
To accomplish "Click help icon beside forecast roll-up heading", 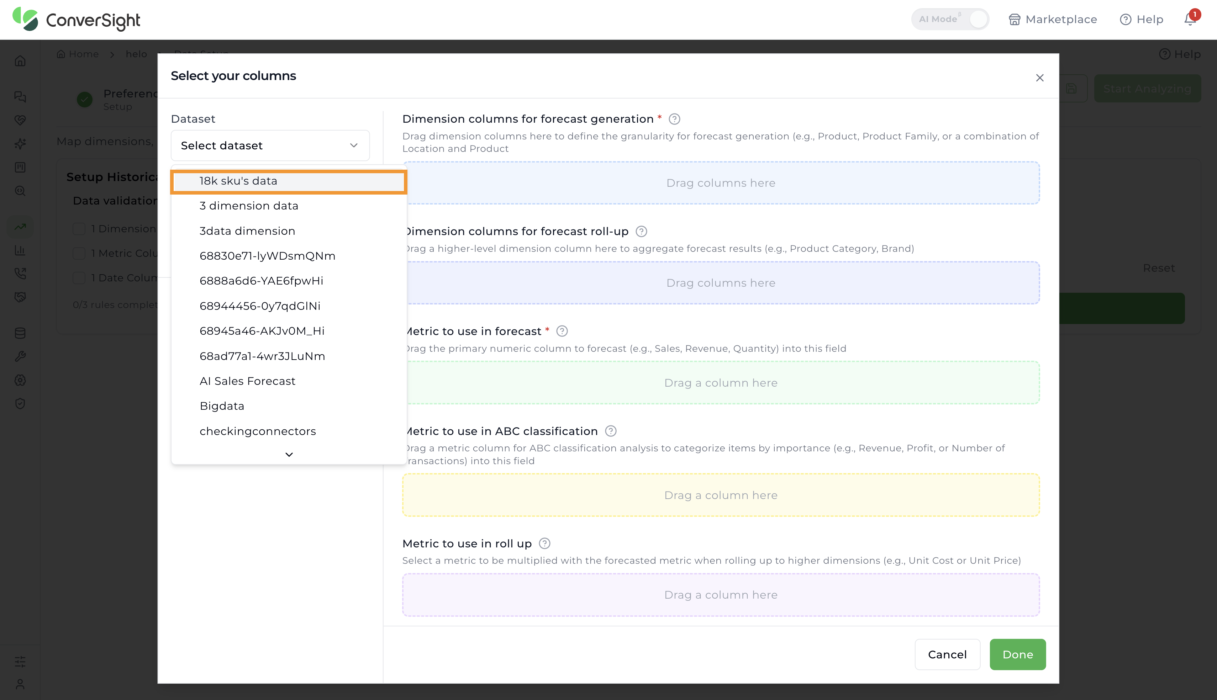I will click(x=641, y=231).
